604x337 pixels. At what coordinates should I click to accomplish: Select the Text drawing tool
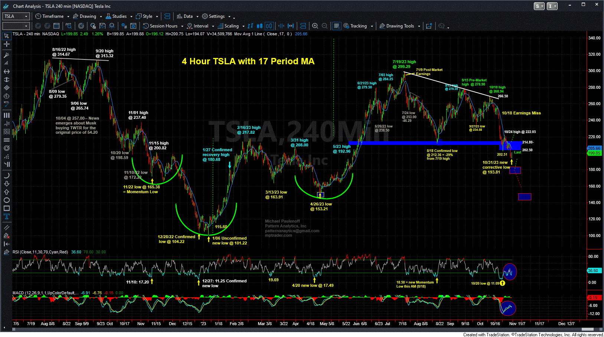click(6, 216)
